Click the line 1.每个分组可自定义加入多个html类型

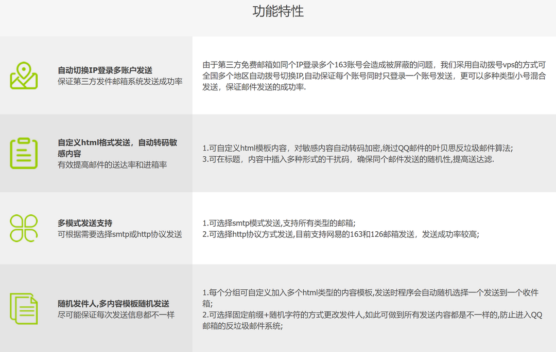pos(371,298)
